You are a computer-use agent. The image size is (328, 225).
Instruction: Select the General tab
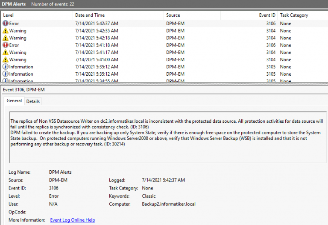14,101
